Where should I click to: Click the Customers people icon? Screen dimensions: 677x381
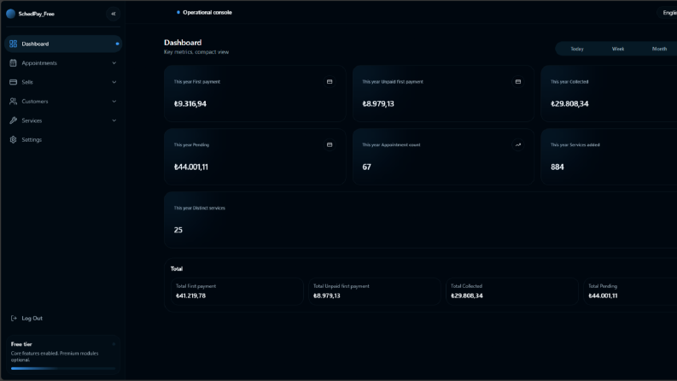pyautogui.click(x=13, y=101)
